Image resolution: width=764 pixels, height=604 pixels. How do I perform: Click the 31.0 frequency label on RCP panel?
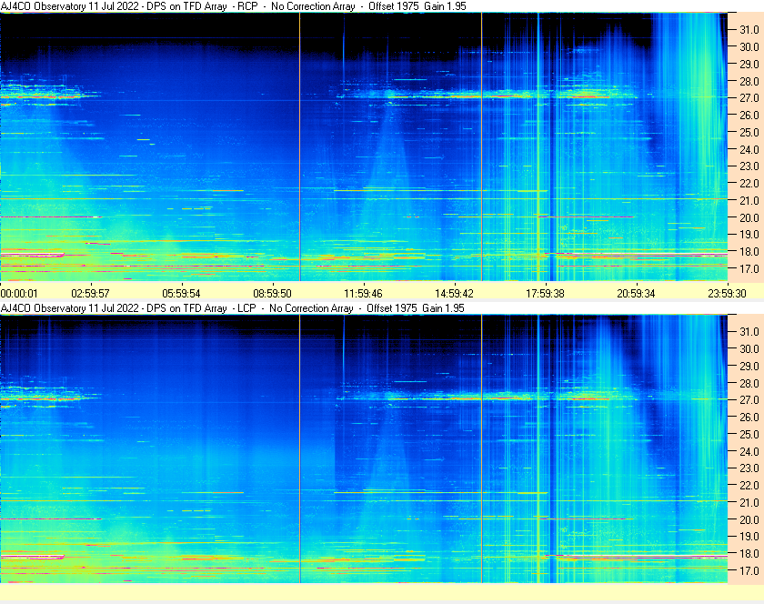749,30
